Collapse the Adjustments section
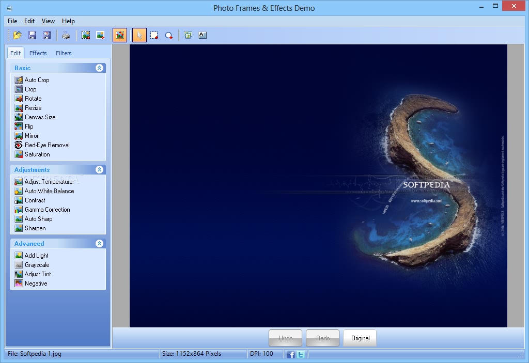Image resolution: width=529 pixels, height=363 pixels. click(99, 169)
